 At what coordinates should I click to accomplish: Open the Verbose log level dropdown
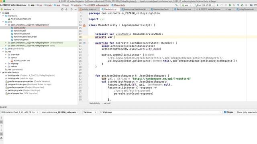[90, 112]
